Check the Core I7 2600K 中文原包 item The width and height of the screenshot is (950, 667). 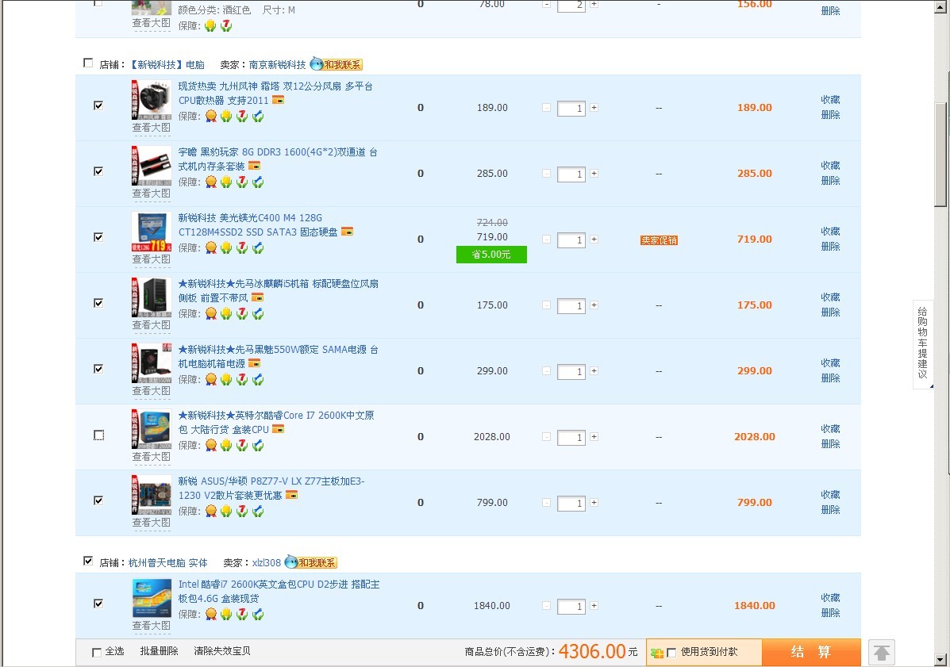[x=98, y=435]
